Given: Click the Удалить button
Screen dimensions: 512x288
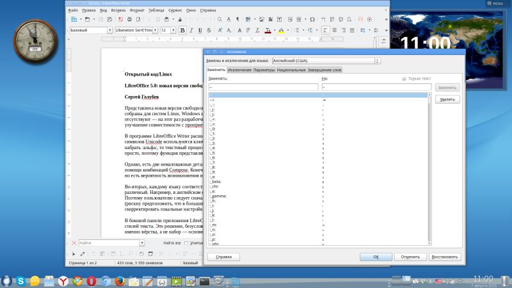Looking at the screenshot, I should [x=447, y=99].
